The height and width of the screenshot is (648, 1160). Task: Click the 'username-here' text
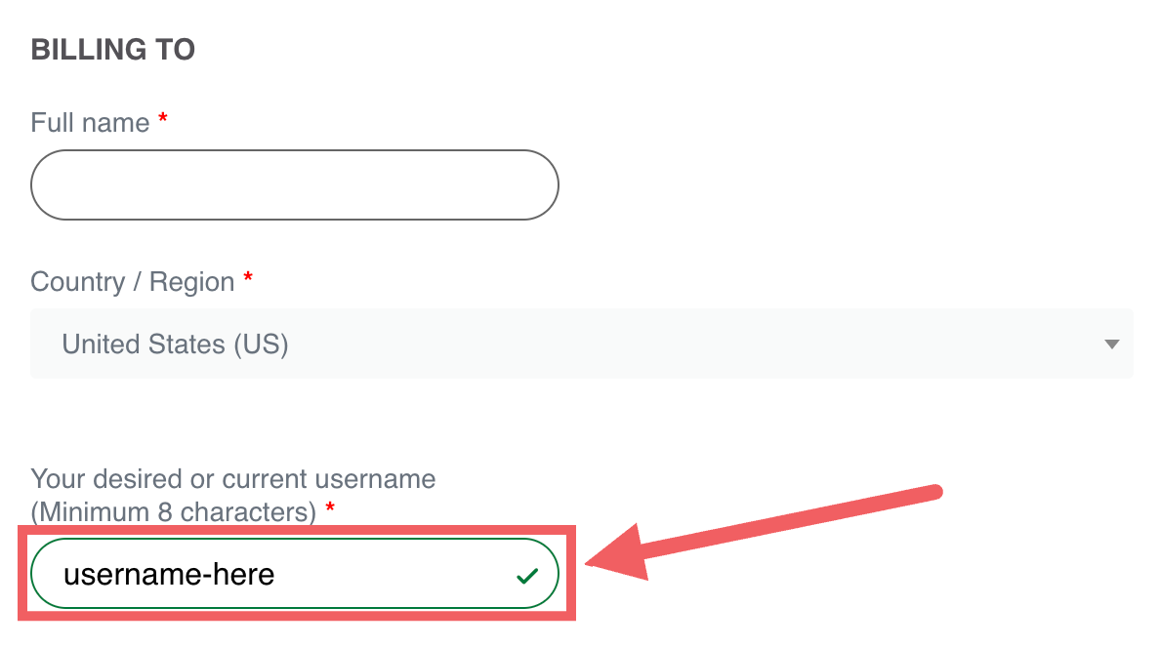tap(169, 574)
